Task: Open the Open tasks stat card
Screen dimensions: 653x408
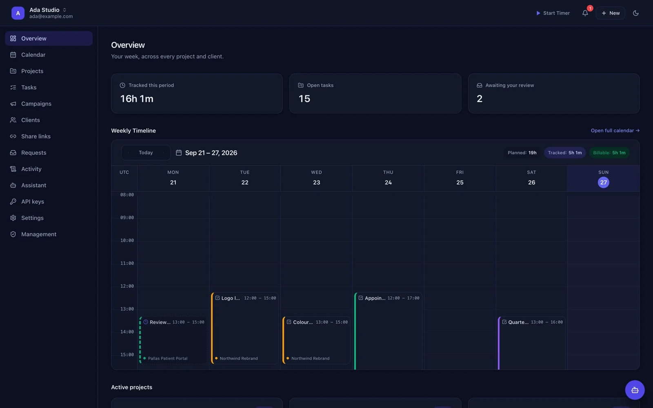Action: [375, 93]
